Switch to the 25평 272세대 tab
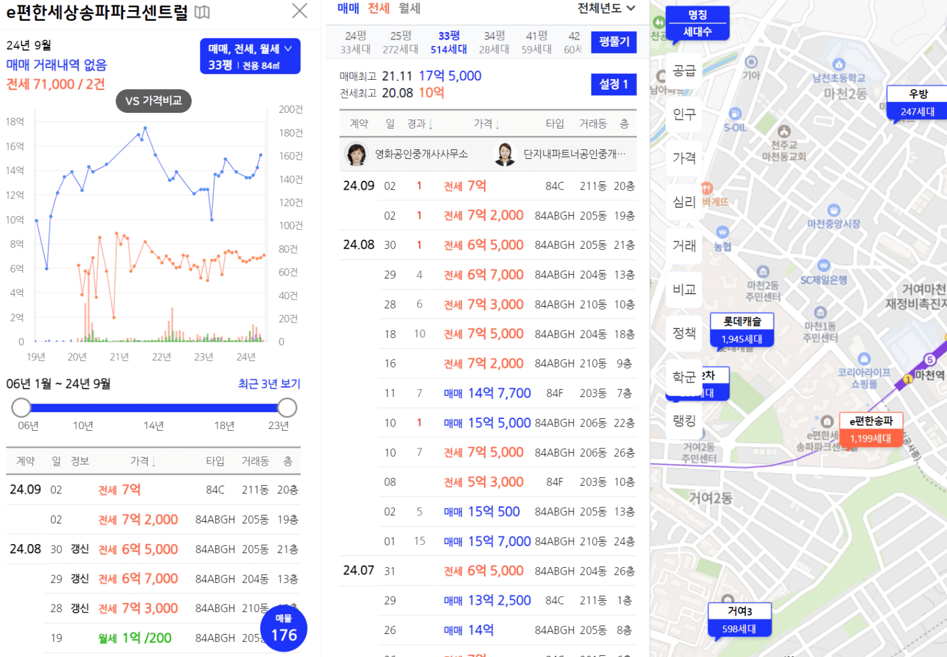Image resolution: width=947 pixels, height=657 pixels. click(400, 42)
